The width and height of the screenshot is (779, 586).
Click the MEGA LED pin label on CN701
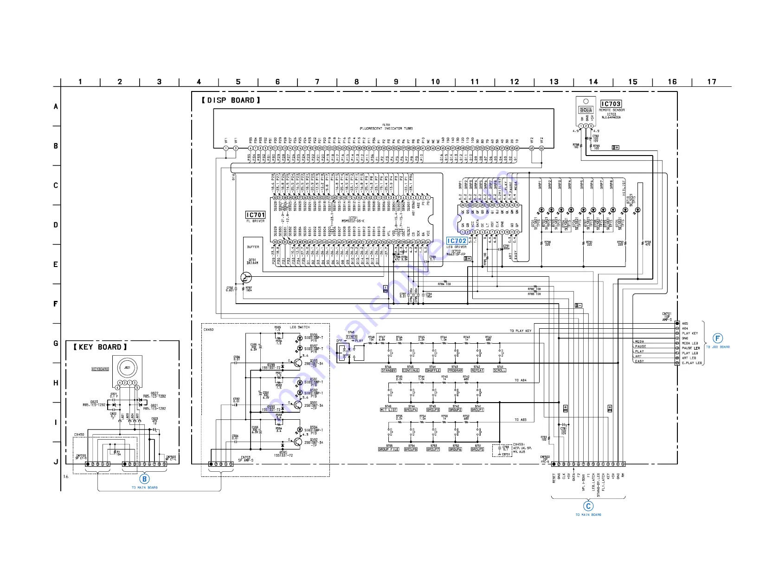point(690,344)
